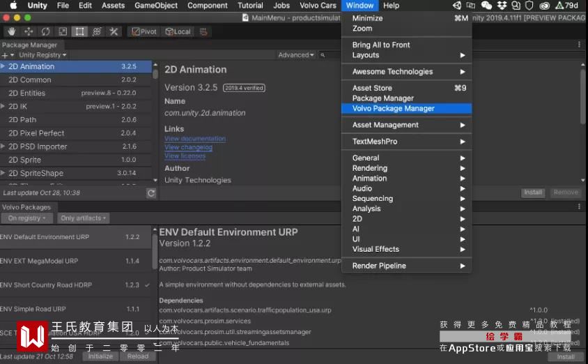The height and width of the screenshot is (364, 588).
Task: Expand the 2D SpriteShape versions
Action: pyautogui.click(x=3, y=173)
